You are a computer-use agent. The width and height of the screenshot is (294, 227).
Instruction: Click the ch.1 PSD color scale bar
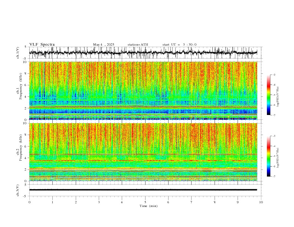pyautogui.click(x=269, y=95)
